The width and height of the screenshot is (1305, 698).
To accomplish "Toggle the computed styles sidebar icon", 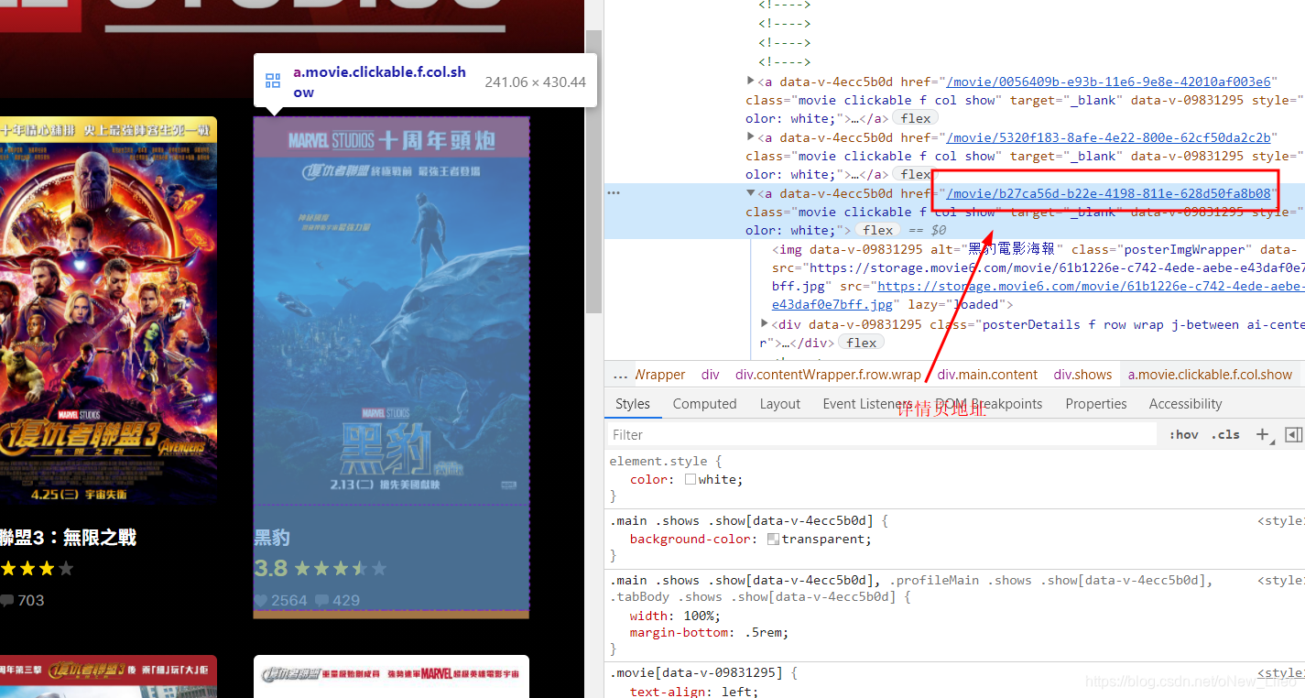I will click(x=1293, y=434).
